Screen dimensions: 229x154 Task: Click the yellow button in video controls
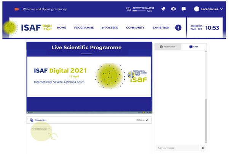143,112
